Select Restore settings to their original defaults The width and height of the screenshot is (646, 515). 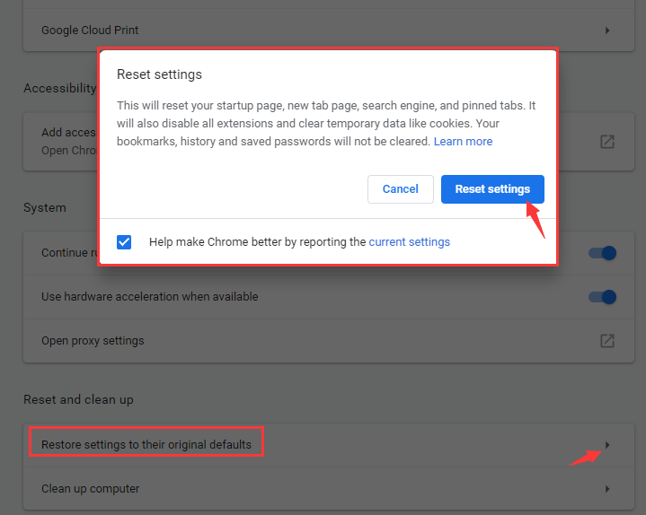[146, 445]
